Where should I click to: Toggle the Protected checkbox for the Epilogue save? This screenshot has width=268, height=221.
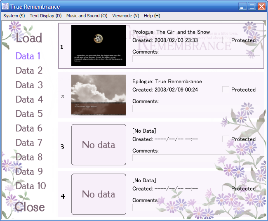click(226, 89)
